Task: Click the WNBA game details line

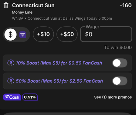Action: 62,18
